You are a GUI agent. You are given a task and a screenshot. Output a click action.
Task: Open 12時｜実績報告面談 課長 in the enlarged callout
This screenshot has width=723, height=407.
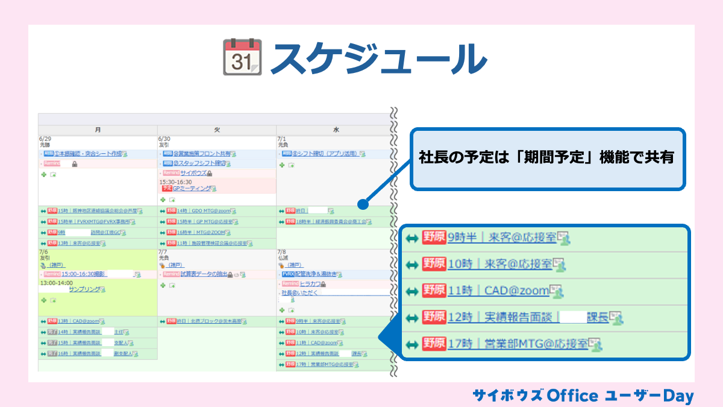pyautogui.click(x=528, y=318)
